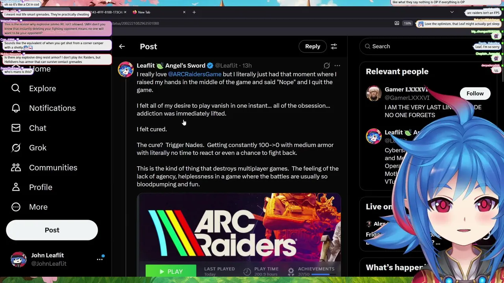Click Gamer LXXXVI's profile avatar
The height and width of the screenshot is (283, 504).
[x=374, y=94]
